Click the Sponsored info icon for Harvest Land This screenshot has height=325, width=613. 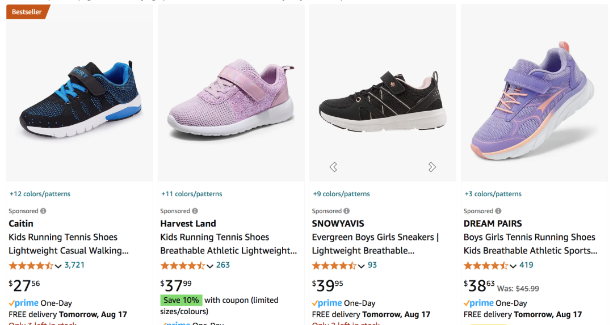point(195,211)
